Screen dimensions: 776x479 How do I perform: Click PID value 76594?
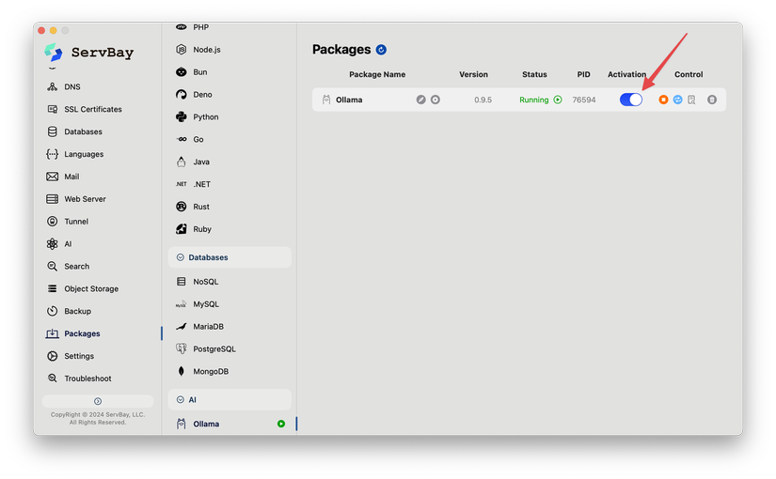pyautogui.click(x=584, y=100)
